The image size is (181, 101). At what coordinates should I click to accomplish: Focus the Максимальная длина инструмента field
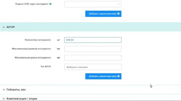coord(93,58)
